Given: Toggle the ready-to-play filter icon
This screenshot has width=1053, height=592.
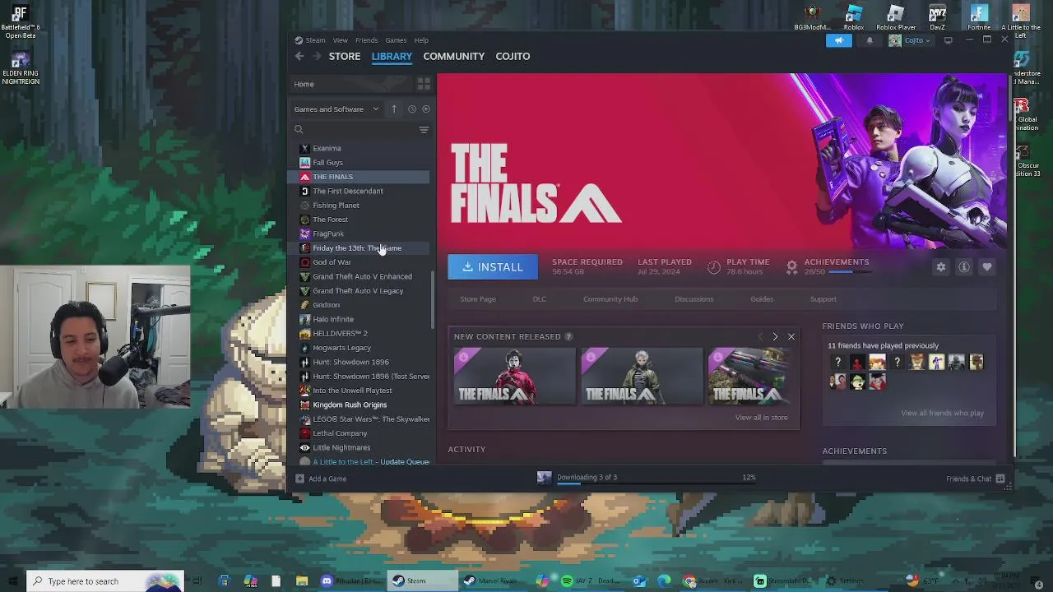Looking at the screenshot, I should (426, 109).
